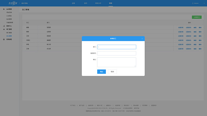The height and width of the screenshot is (116, 207).
Task: Focus the login account input field
Action: tap(117, 53)
